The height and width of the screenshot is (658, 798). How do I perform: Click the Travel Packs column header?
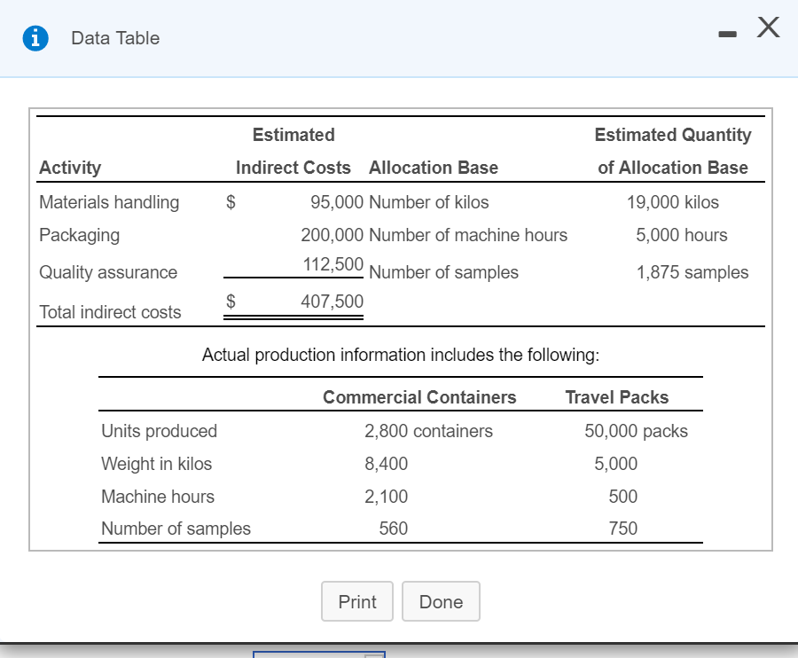click(x=616, y=397)
